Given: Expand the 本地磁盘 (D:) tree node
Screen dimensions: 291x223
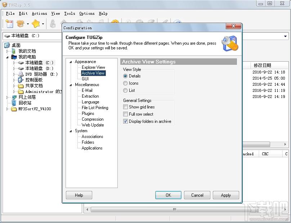Looking at the screenshot, I should [x=14, y=68].
